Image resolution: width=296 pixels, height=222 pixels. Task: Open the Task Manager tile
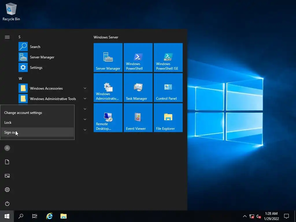coord(138,88)
